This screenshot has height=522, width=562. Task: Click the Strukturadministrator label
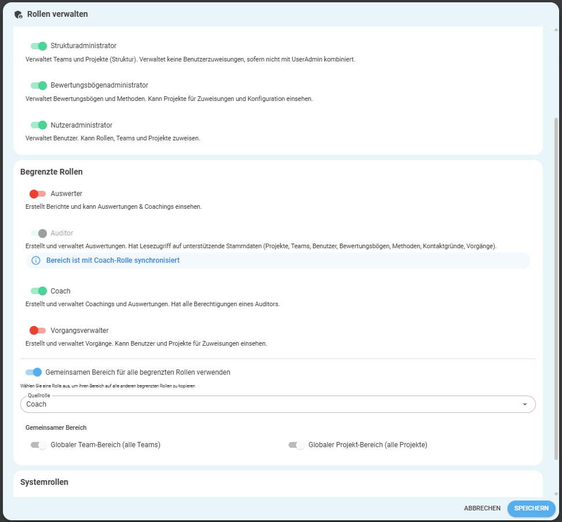coord(83,46)
